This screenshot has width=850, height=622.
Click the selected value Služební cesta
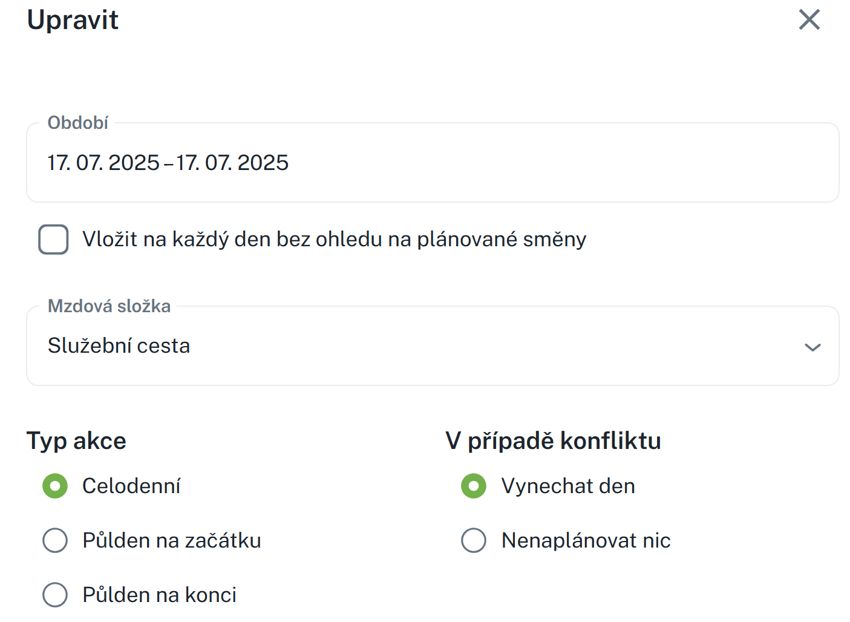click(119, 346)
